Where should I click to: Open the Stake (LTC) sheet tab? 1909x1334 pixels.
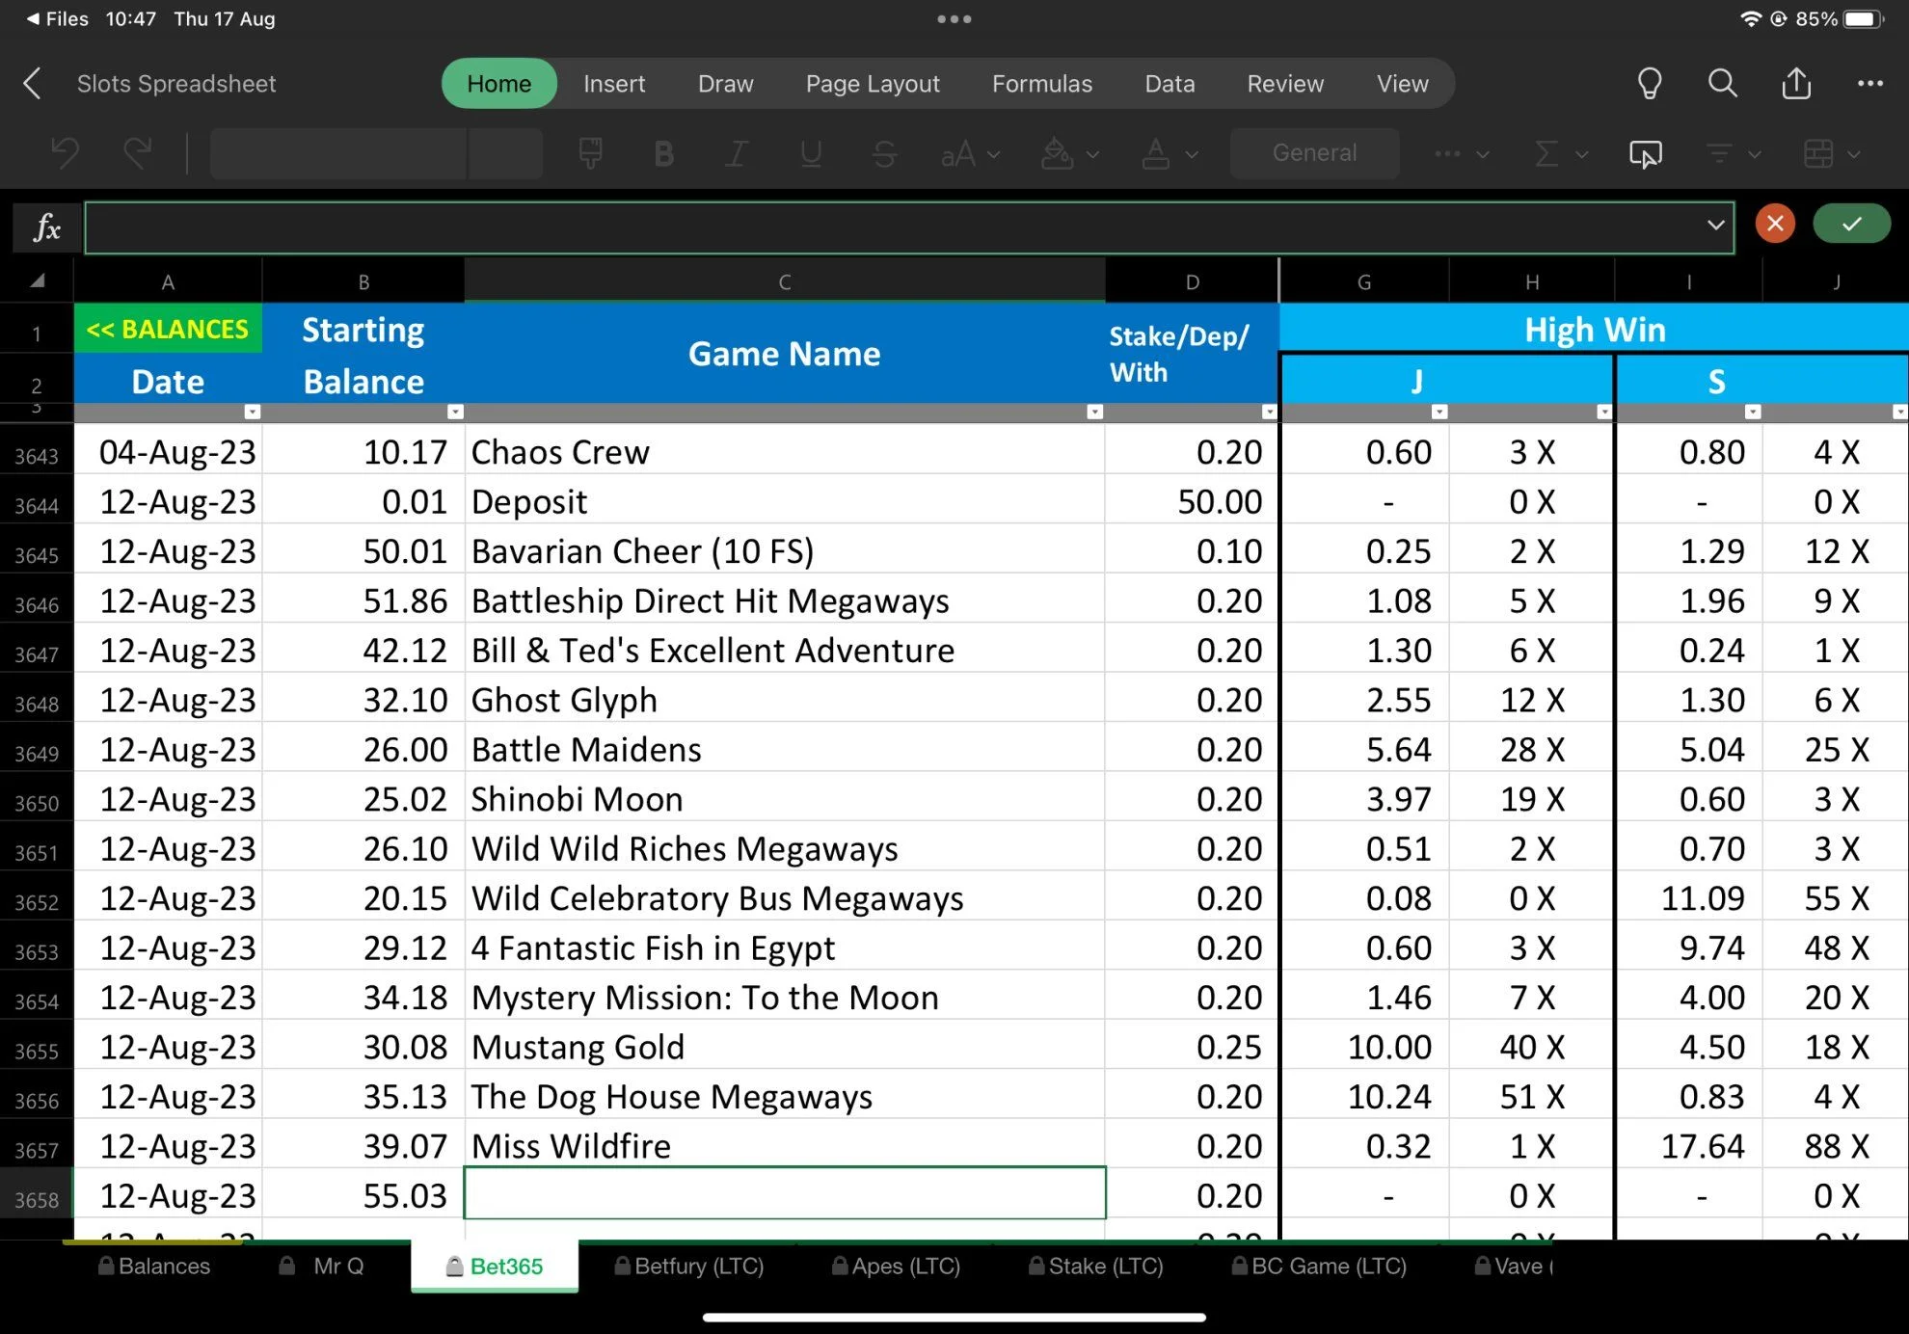pos(1096,1266)
